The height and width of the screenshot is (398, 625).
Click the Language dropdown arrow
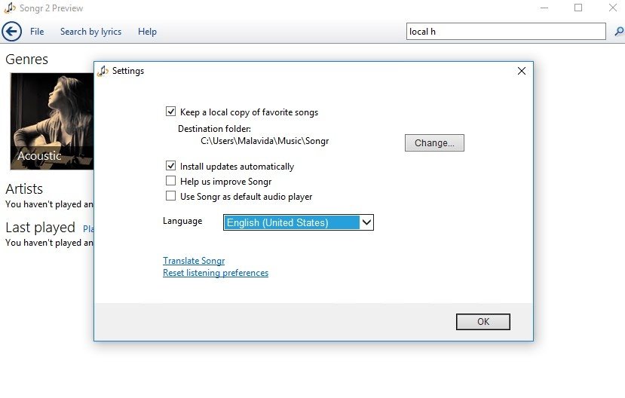pos(366,222)
